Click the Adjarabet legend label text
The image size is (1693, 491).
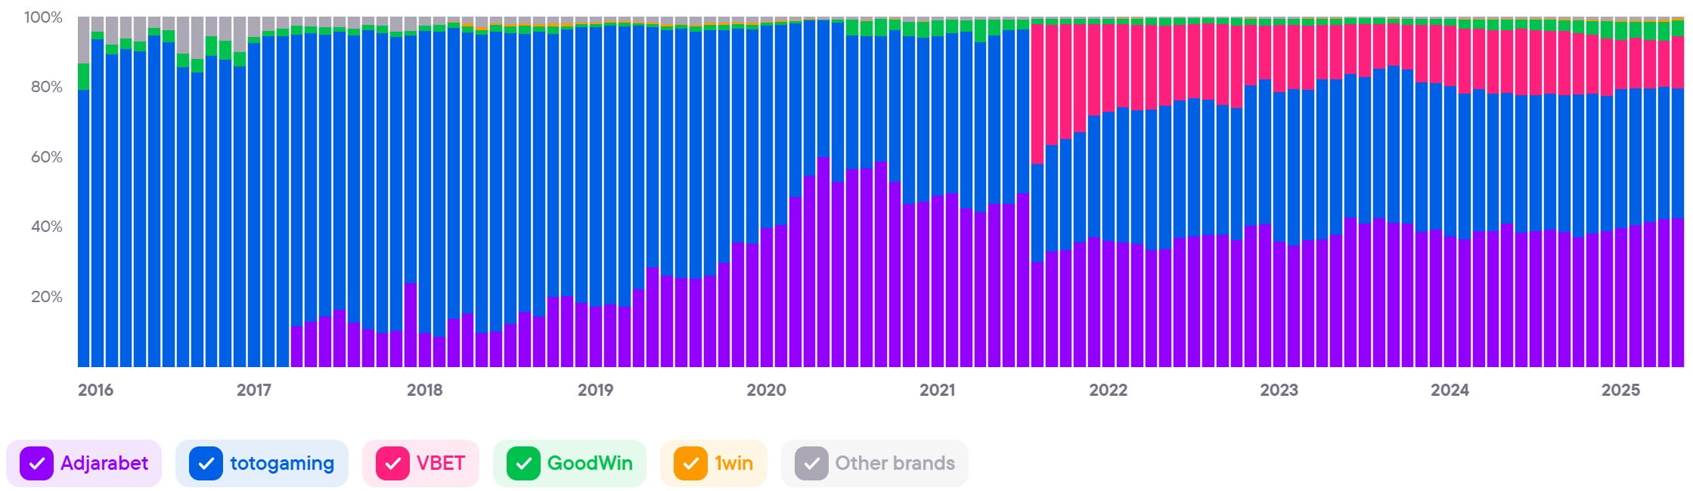pyautogui.click(x=104, y=463)
